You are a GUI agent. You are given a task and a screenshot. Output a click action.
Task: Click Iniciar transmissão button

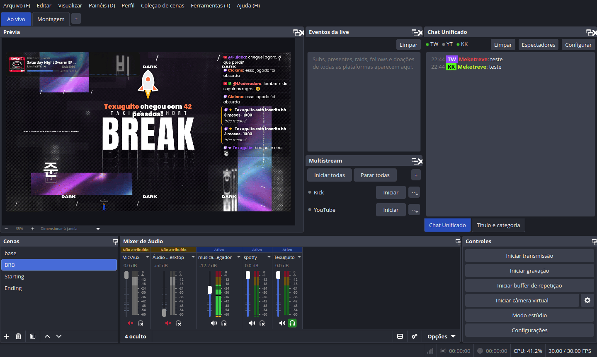529,256
